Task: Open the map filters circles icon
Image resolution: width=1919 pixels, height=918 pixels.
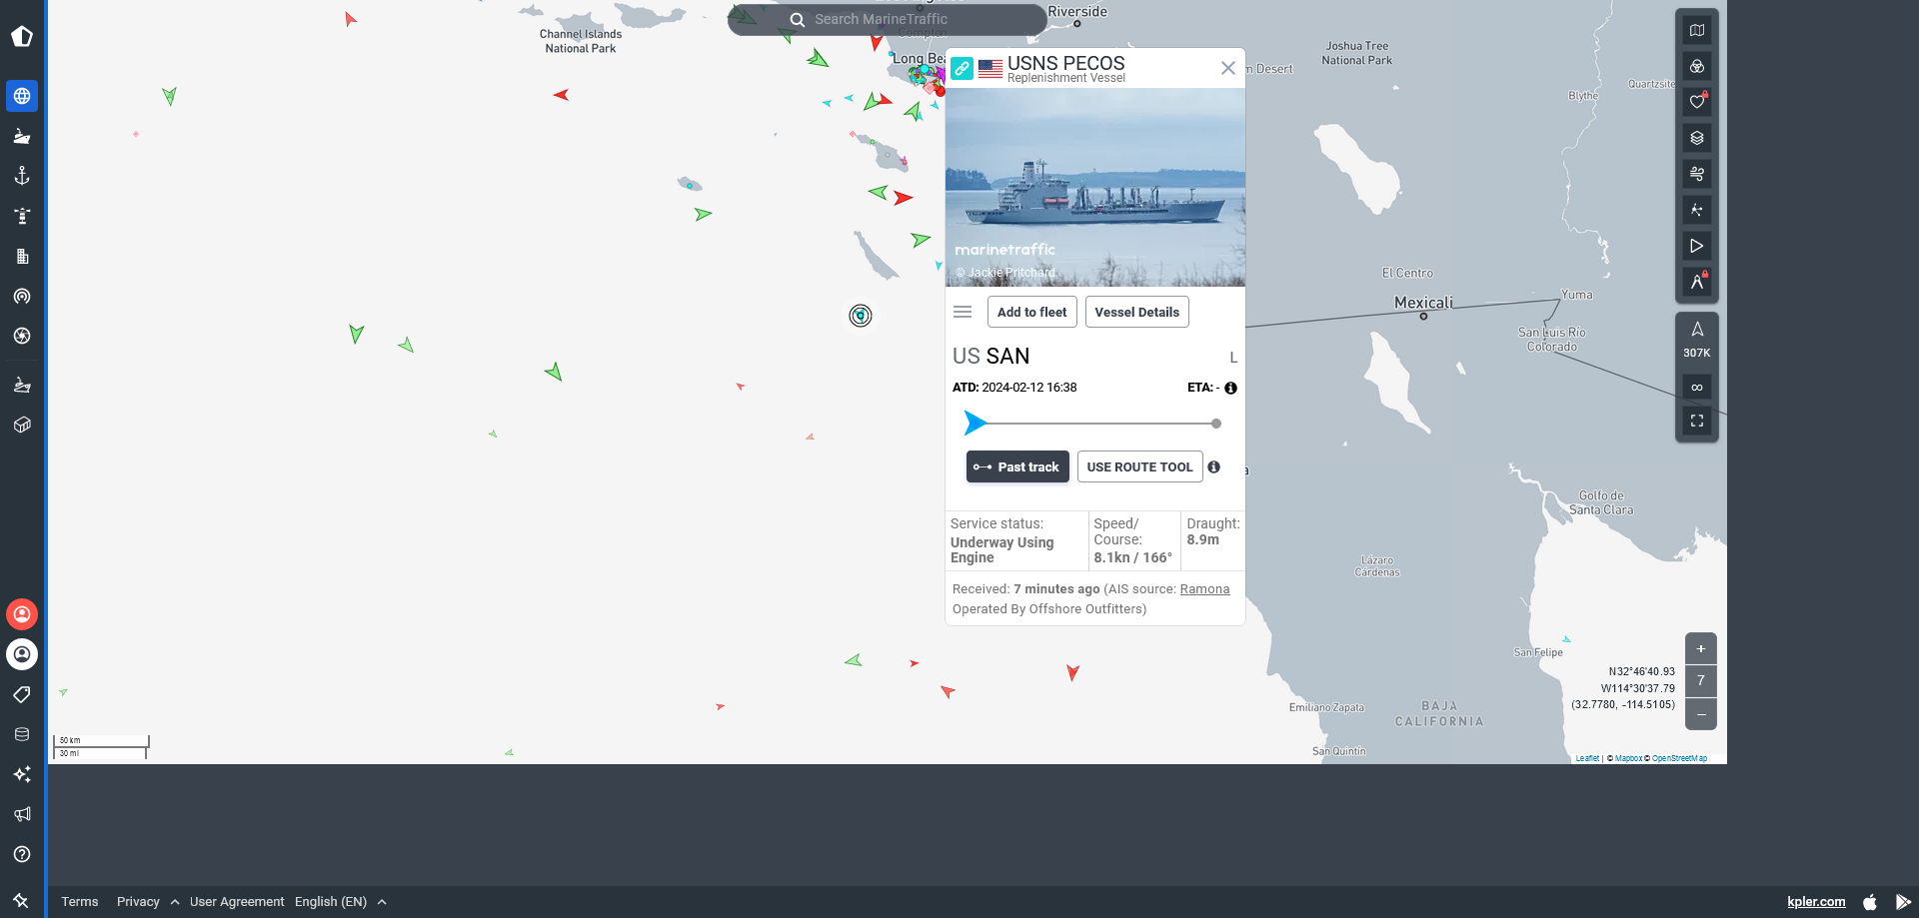Action: coord(1697,66)
